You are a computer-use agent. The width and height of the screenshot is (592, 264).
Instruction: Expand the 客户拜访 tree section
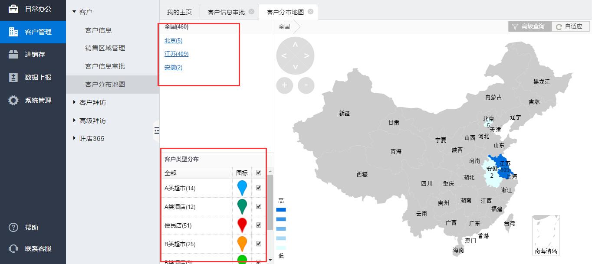(x=74, y=102)
